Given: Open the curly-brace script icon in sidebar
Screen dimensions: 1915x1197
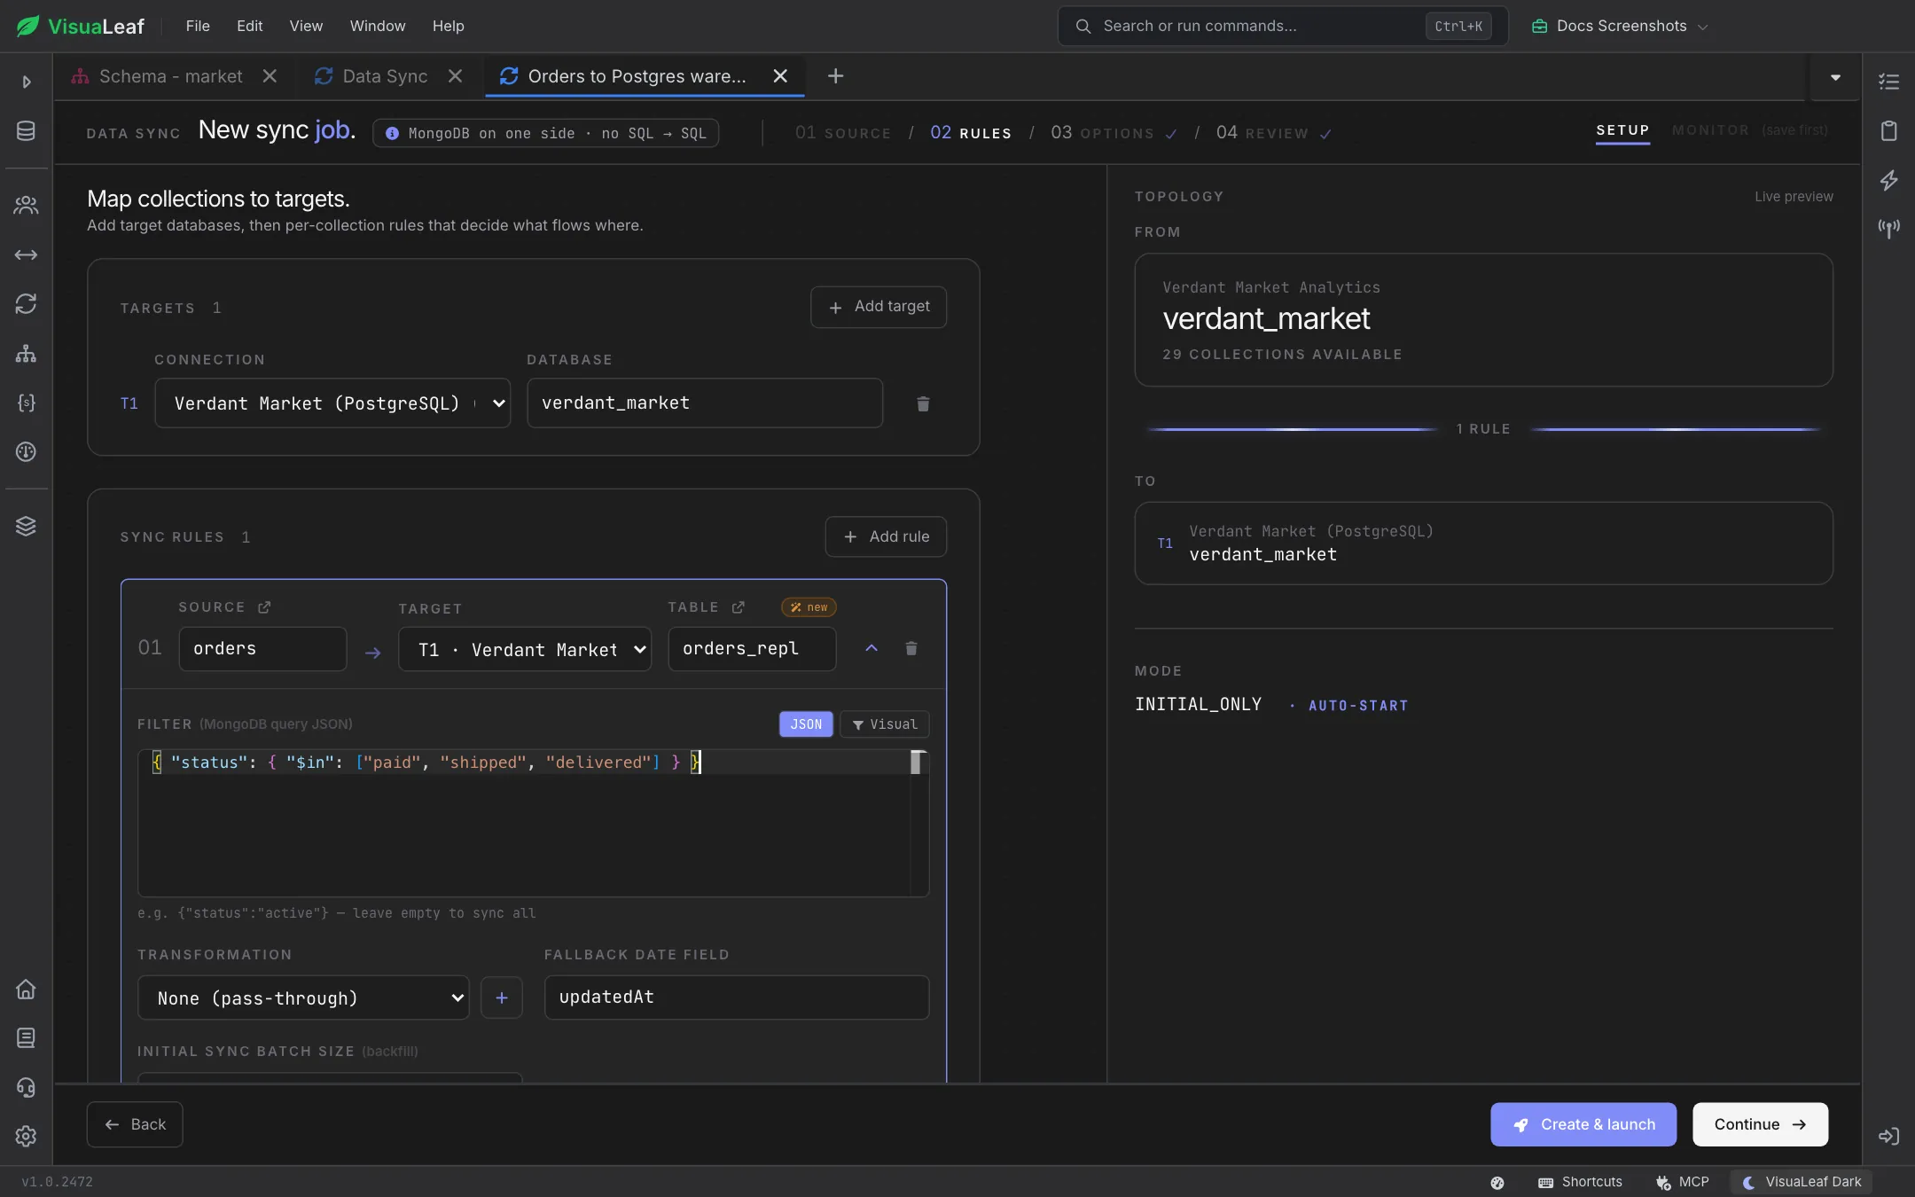Looking at the screenshot, I should coord(26,403).
